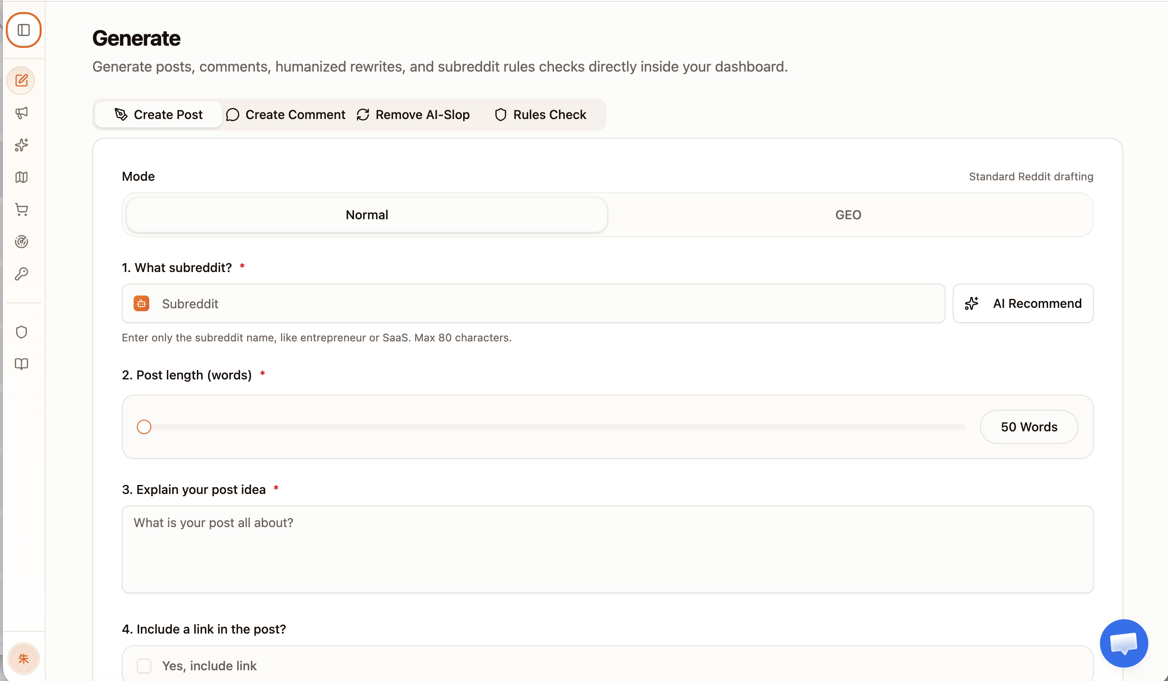
Task: Open the user avatar at sidebar bottom
Action: pos(24,658)
